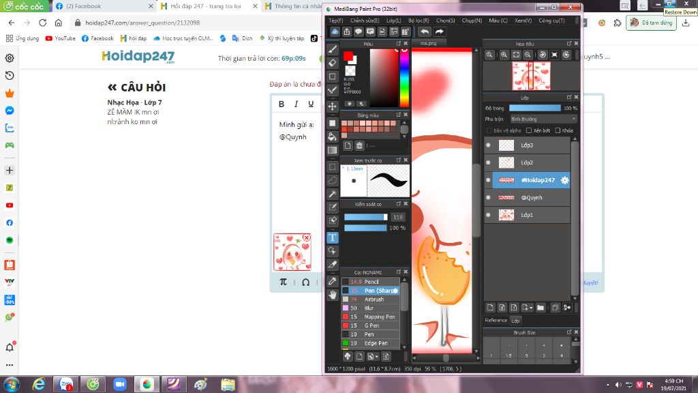The width and height of the screenshot is (698, 393).
Task: Select the Brush tool in MediBang
Action: (333, 49)
